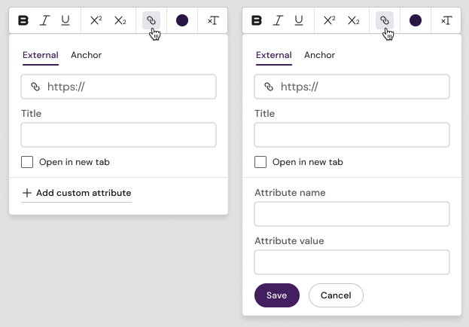
Task: Select the Anchor tab in the right panel
Action: 319,55
